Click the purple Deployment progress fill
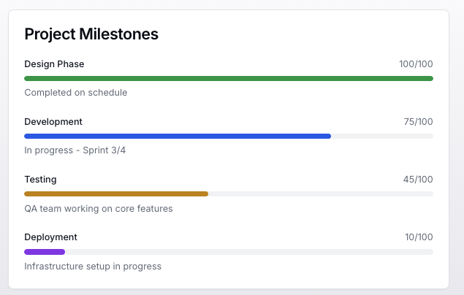 (x=45, y=251)
